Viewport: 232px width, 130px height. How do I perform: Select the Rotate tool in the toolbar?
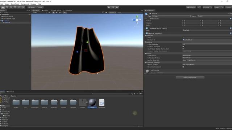(x=7, y=7)
